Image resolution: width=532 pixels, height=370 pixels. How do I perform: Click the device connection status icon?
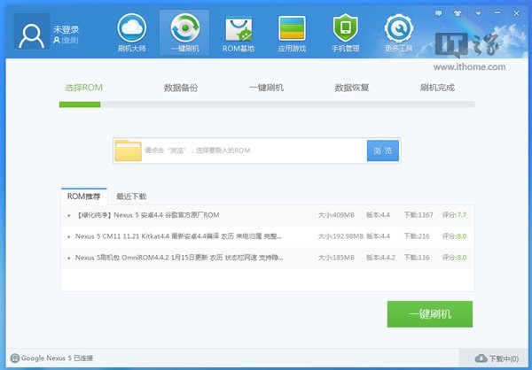[x=15, y=358]
